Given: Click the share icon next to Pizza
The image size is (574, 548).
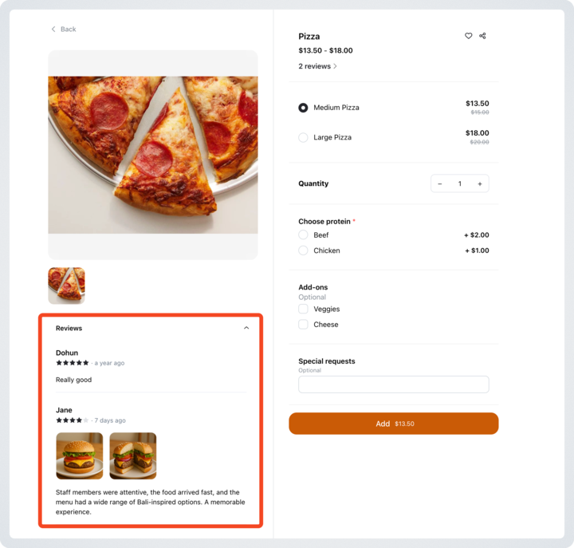Looking at the screenshot, I should 482,36.
